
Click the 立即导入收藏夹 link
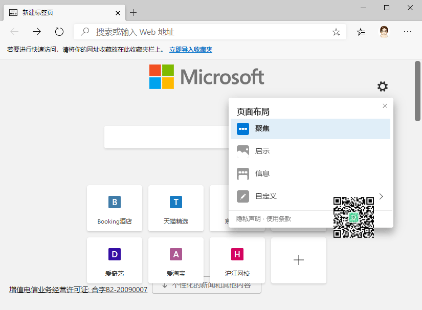pyautogui.click(x=191, y=50)
